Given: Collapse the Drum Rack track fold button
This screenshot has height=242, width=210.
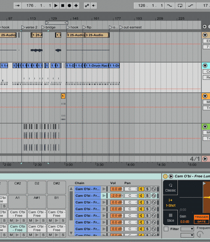Looking at the screenshot, I should click(x=205, y=65).
